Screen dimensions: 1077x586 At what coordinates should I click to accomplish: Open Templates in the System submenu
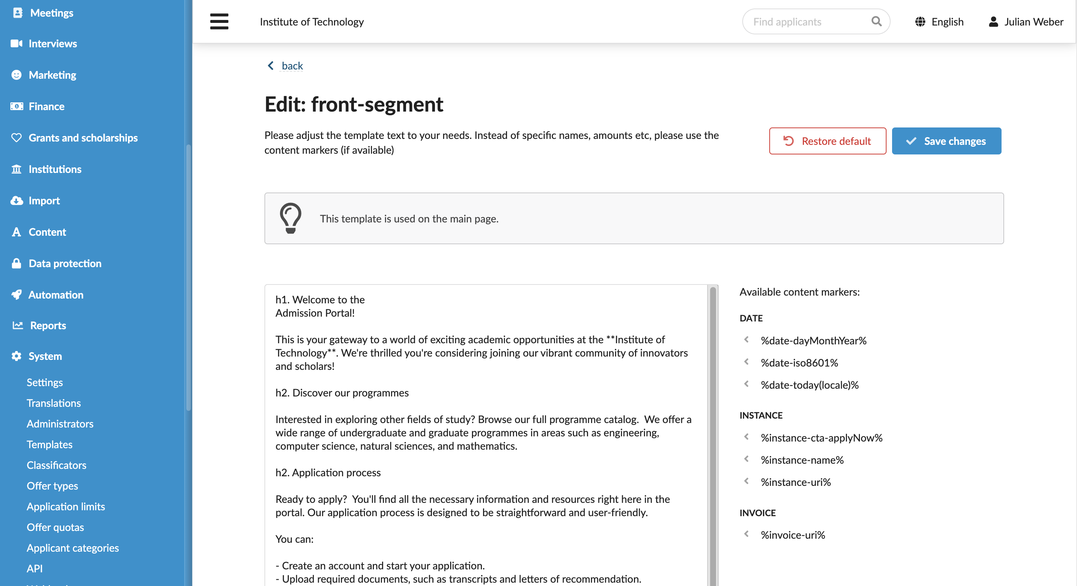coord(49,444)
